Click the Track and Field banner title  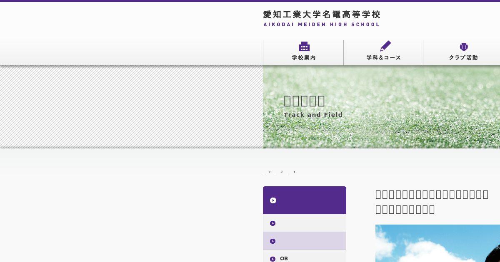(x=313, y=115)
